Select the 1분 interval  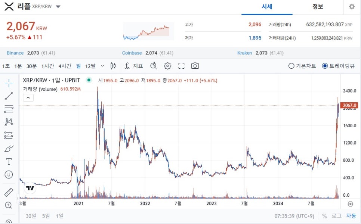pyautogui.click(x=18, y=66)
